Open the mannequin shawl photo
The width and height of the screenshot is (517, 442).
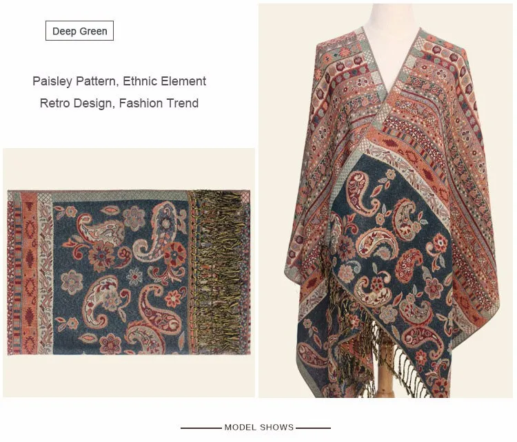coord(385,200)
